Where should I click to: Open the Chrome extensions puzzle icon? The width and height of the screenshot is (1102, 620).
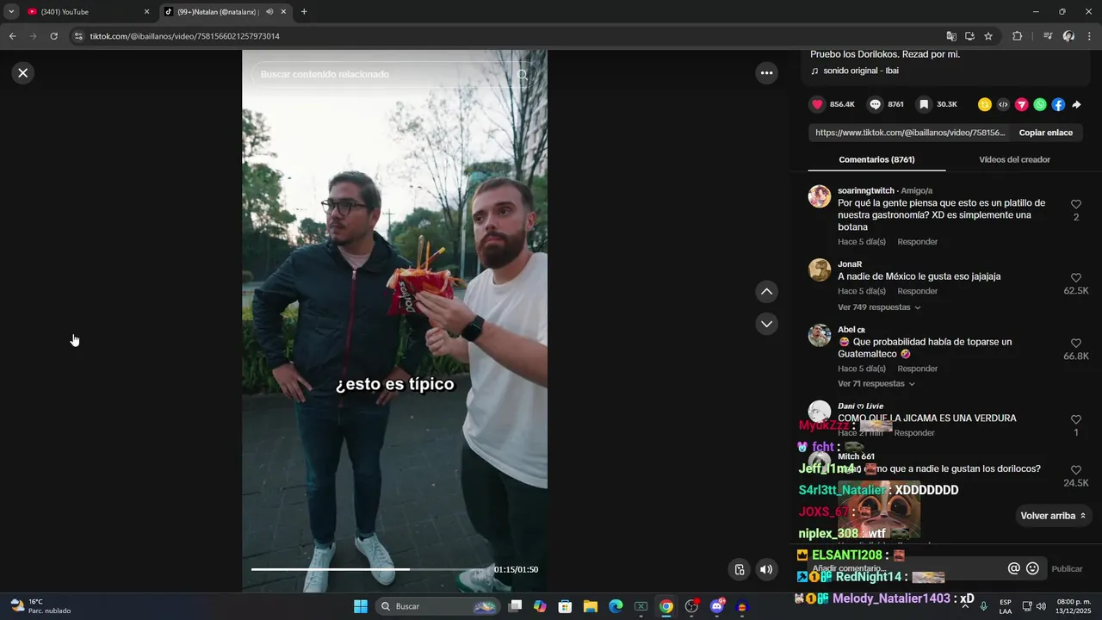pos(1017,36)
